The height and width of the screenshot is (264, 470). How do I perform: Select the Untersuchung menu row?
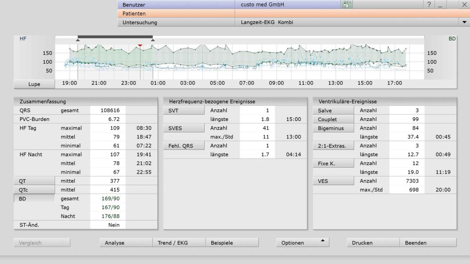[x=176, y=22]
